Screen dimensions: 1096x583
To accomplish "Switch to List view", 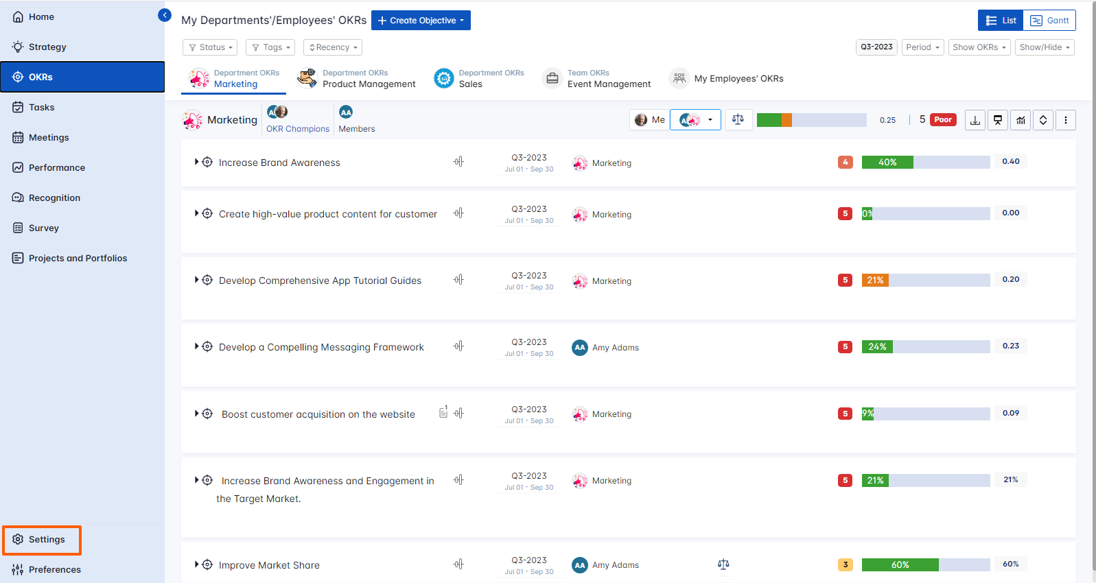I will click(1001, 21).
